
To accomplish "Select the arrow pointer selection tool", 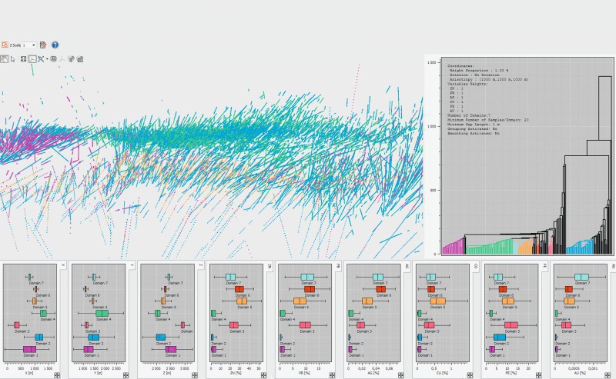I will pyautogui.click(x=13, y=59).
